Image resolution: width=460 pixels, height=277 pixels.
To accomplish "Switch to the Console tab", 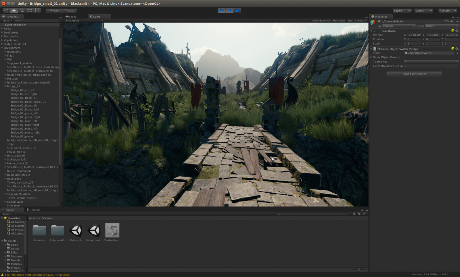I will 34,210.
